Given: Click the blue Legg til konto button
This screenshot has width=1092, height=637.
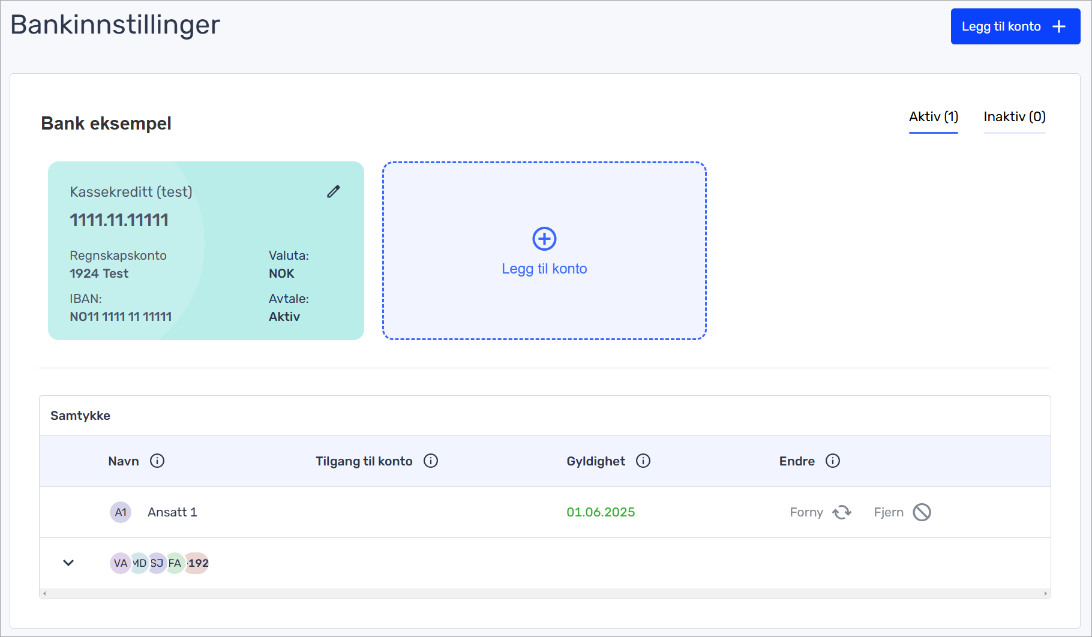Looking at the screenshot, I should click(1015, 26).
